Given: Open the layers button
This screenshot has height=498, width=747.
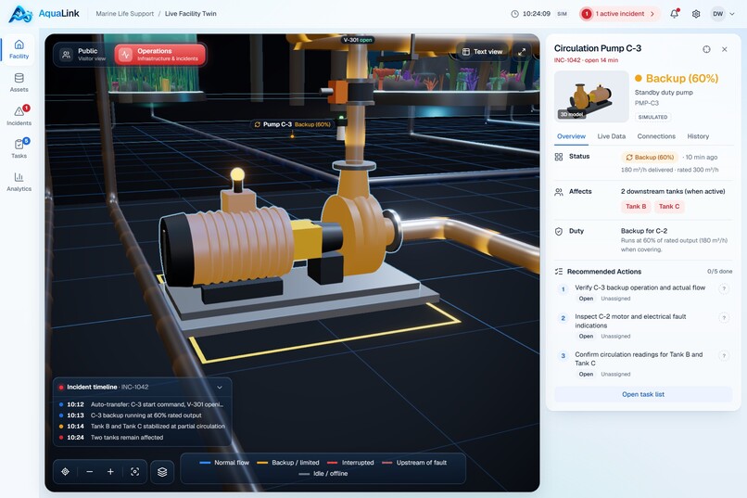Looking at the screenshot, I should (162, 472).
